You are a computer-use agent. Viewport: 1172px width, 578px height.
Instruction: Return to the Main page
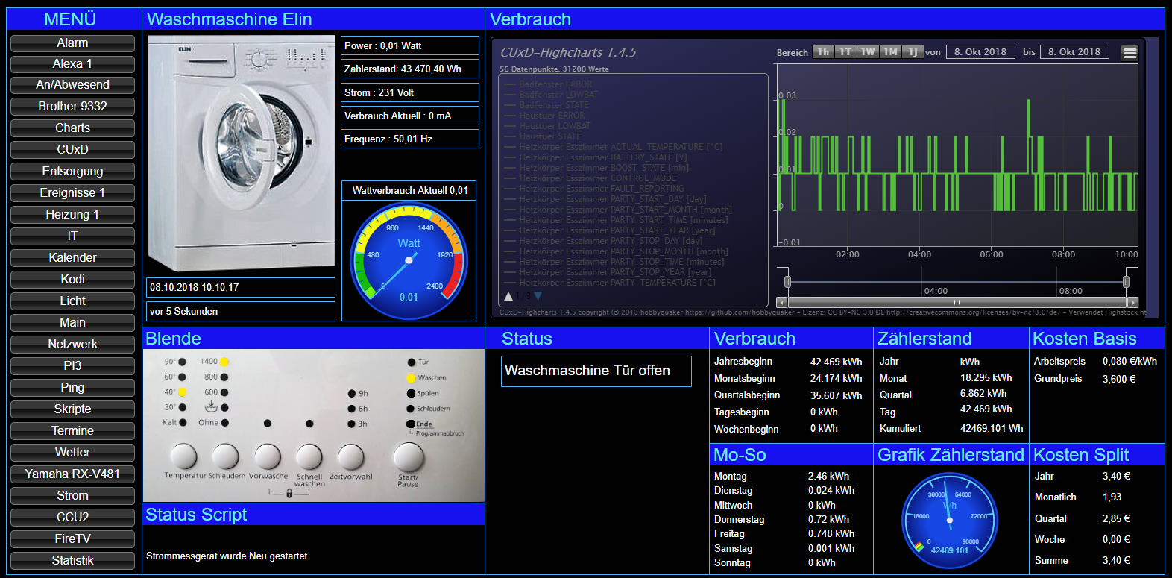[x=72, y=323]
